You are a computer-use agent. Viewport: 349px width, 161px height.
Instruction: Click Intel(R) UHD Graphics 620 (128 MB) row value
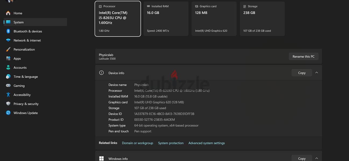click(159, 102)
